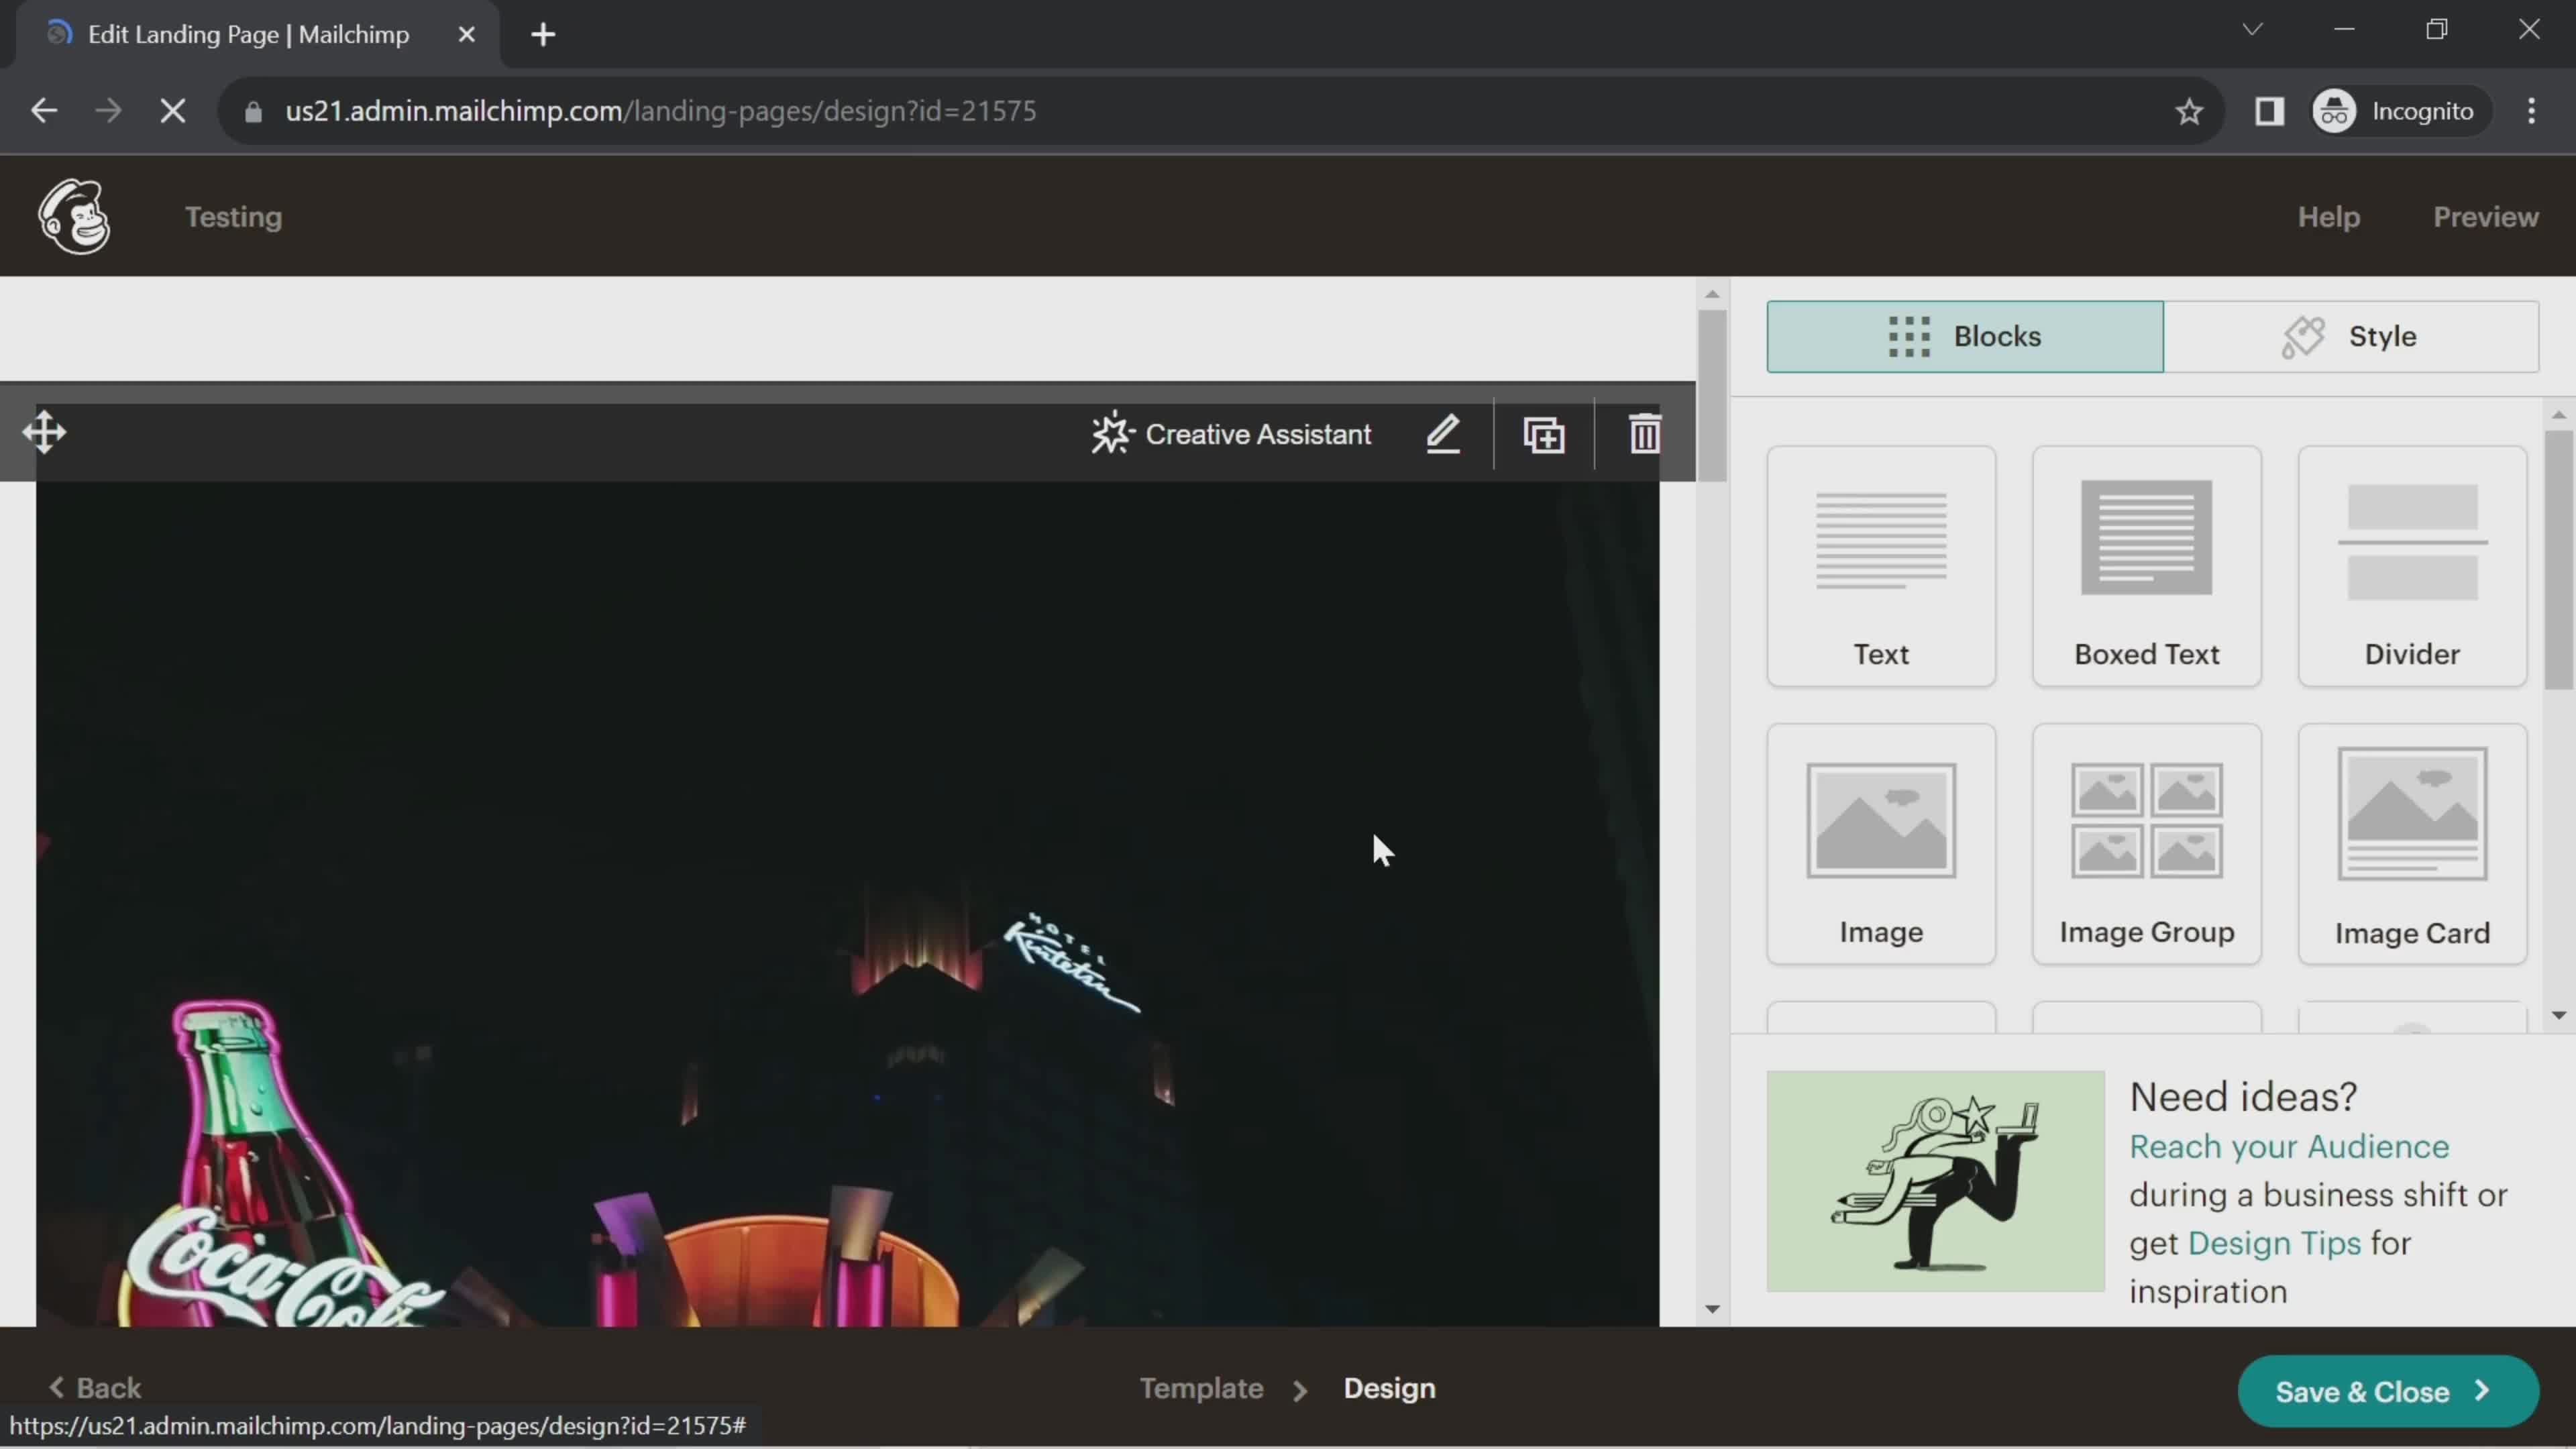Go Back to previous step
The height and width of the screenshot is (1449, 2576).
point(96,1389)
